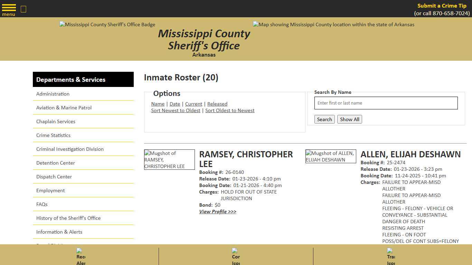This screenshot has height=265, width=472.
Task: Expand the Information & Alerts section
Action: point(59,232)
